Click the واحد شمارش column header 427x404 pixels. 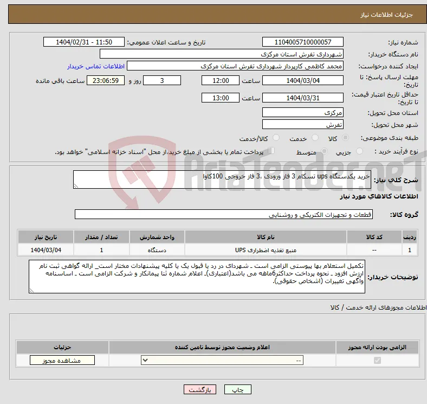tap(157, 237)
